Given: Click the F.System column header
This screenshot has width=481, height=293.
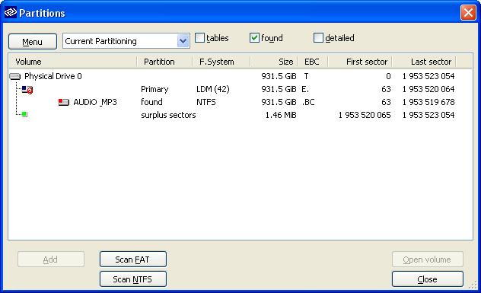Looking at the screenshot, I should [x=221, y=62].
